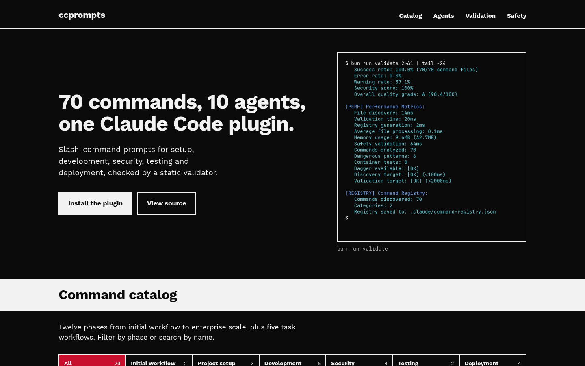
Task: Filter catalog by Project setup phase
Action: 225,361
